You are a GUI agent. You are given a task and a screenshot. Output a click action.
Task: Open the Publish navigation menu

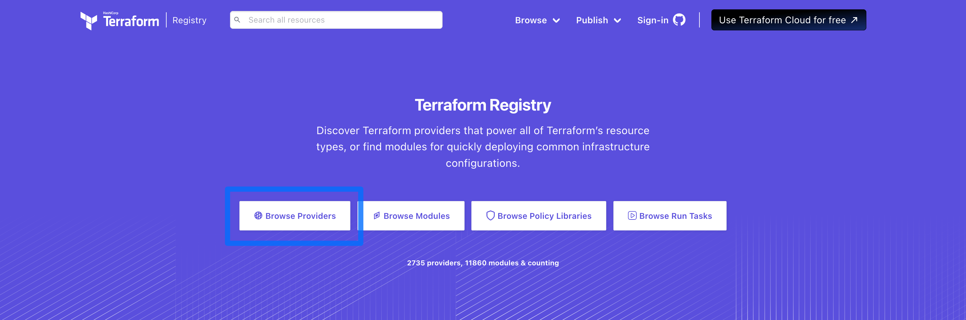598,20
